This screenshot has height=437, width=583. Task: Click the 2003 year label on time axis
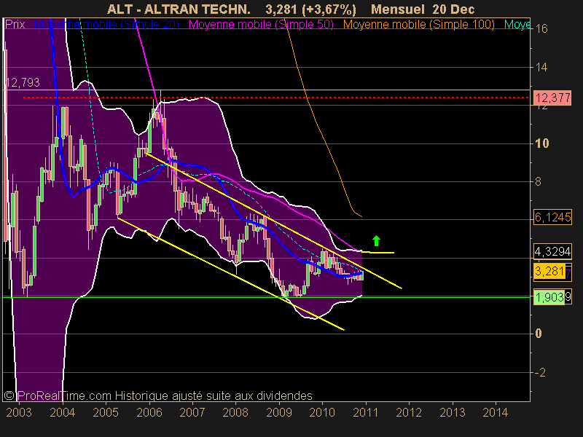coord(19,412)
